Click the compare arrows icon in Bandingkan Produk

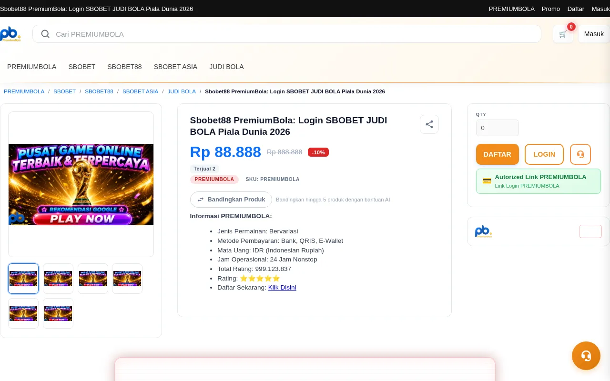(201, 200)
